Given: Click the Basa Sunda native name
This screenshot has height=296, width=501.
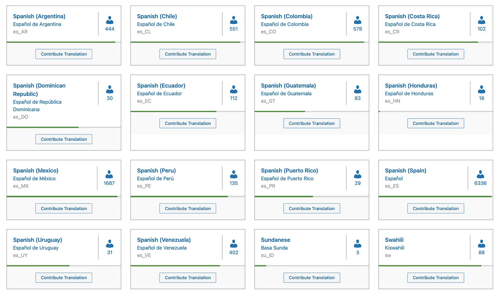Looking at the screenshot, I should click(274, 248).
